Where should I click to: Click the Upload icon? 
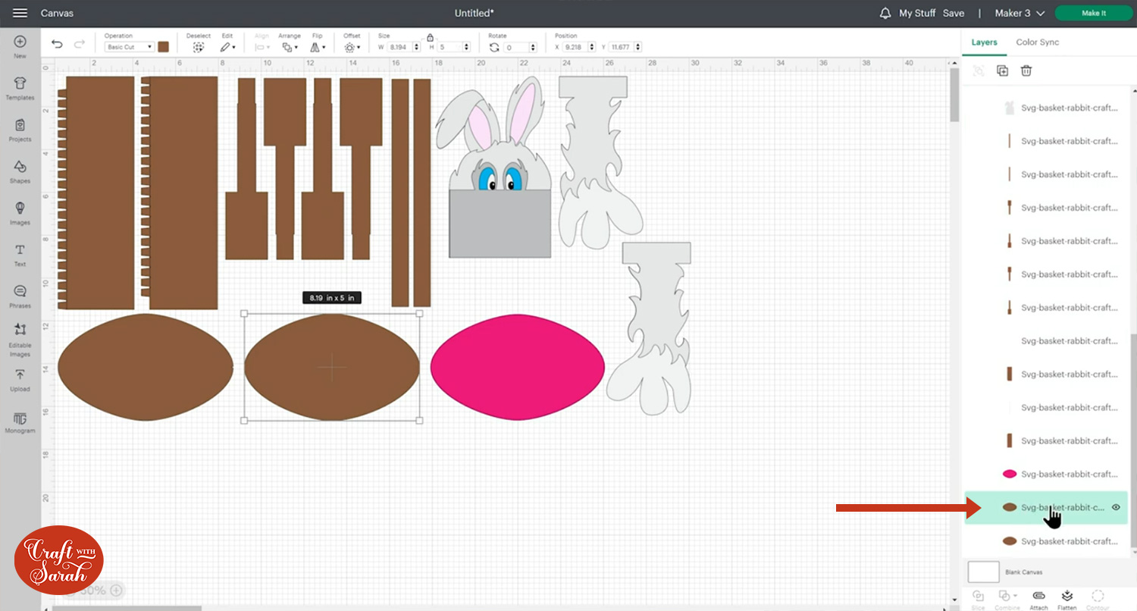coord(20,379)
